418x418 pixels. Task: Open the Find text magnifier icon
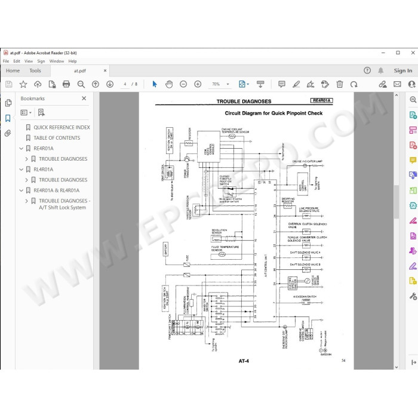(81, 84)
